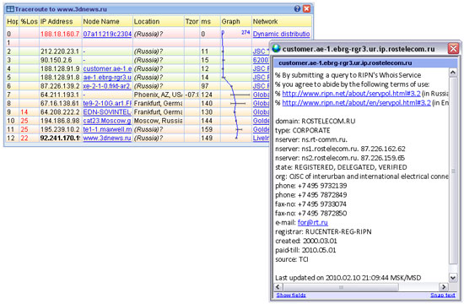
Task: Click the whois vertical scrollbar up arrow
Action: tap(453, 73)
